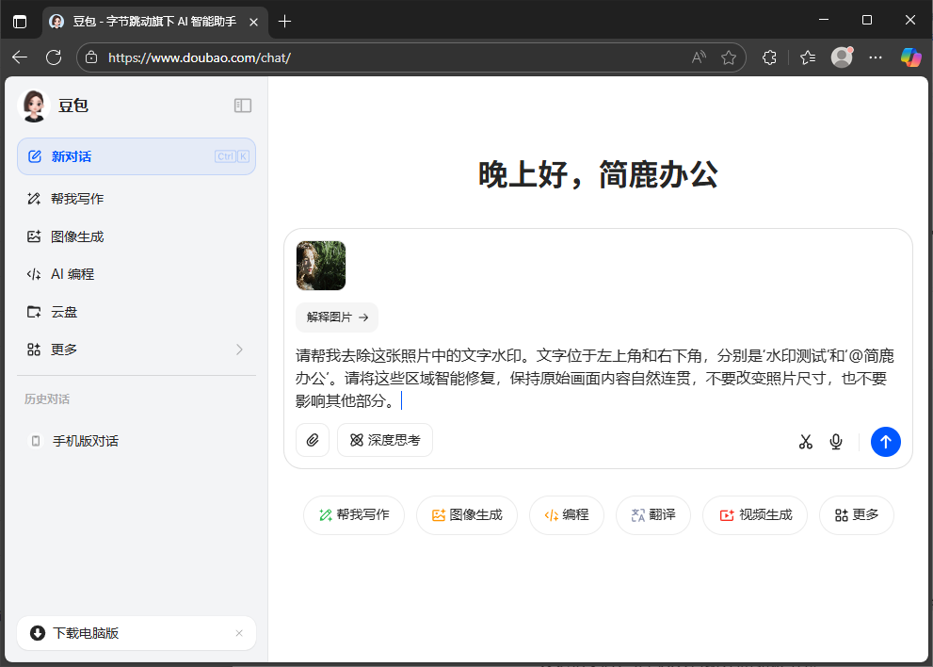Activate the microphone for voice input

click(x=835, y=441)
